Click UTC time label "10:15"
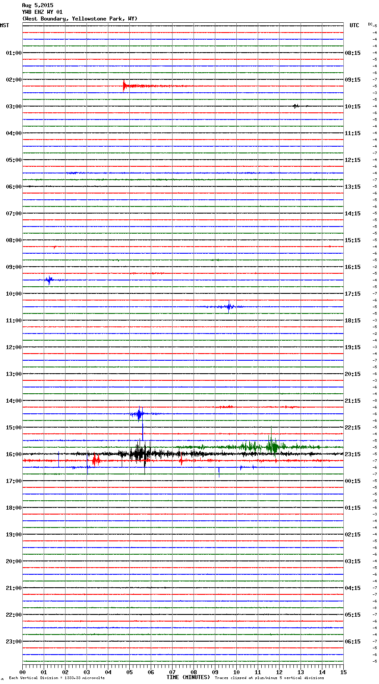The image size is (379, 684). 353,107
